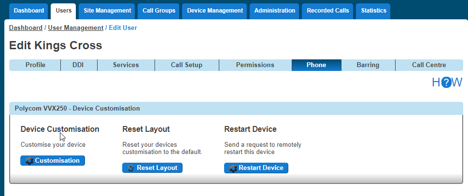The height and width of the screenshot is (196, 468).
Task: Go to Call Setup sub-tab
Action: 187,65
